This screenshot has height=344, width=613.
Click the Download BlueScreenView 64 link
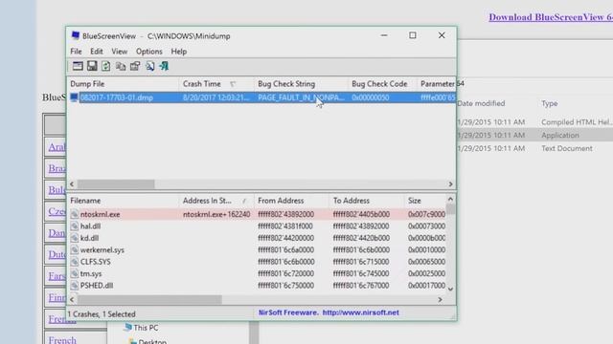point(551,17)
